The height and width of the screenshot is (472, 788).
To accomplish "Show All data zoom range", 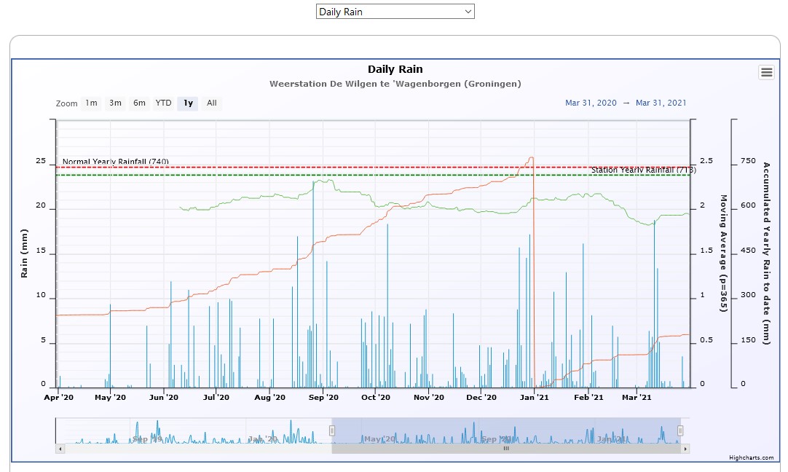I will click(x=211, y=103).
